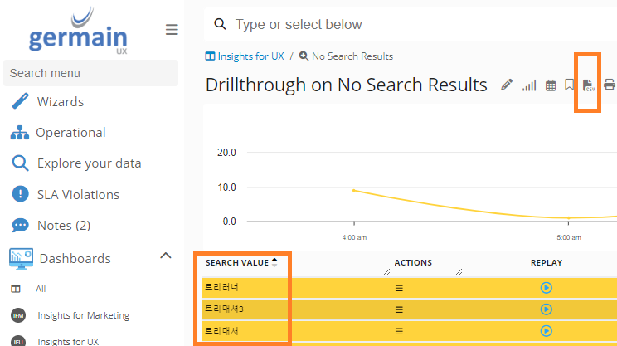Image resolution: width=617 pixels, height=346 pixels.
Task: Open actions menu for the second row
Action: (x=399, y=309)
